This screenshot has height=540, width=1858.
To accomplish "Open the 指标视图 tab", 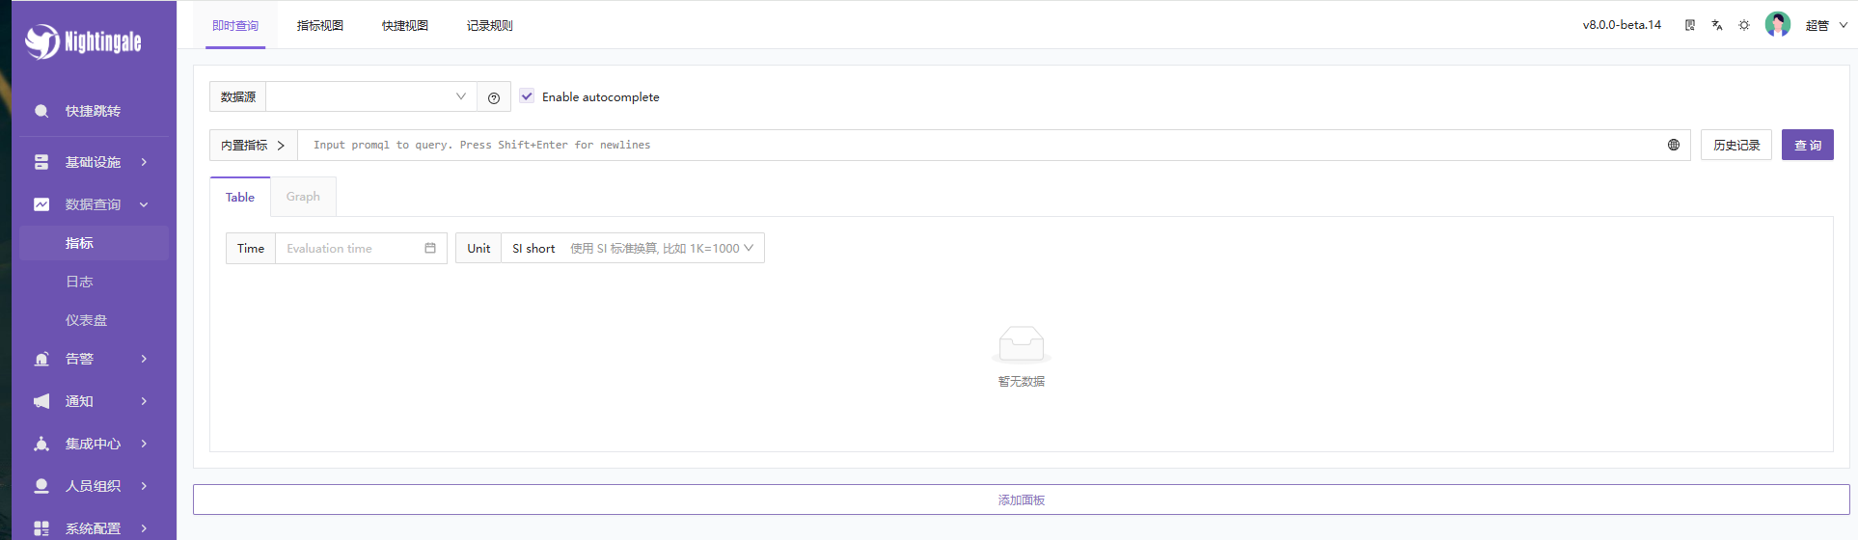I will (x=320, y=25).
